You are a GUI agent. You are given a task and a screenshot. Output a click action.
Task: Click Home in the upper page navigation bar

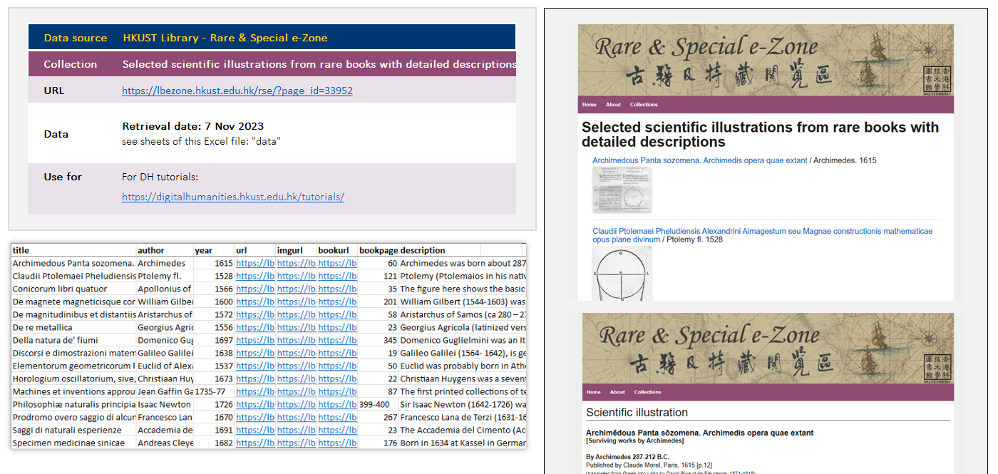pyautogui.click(x=589, y=105)
